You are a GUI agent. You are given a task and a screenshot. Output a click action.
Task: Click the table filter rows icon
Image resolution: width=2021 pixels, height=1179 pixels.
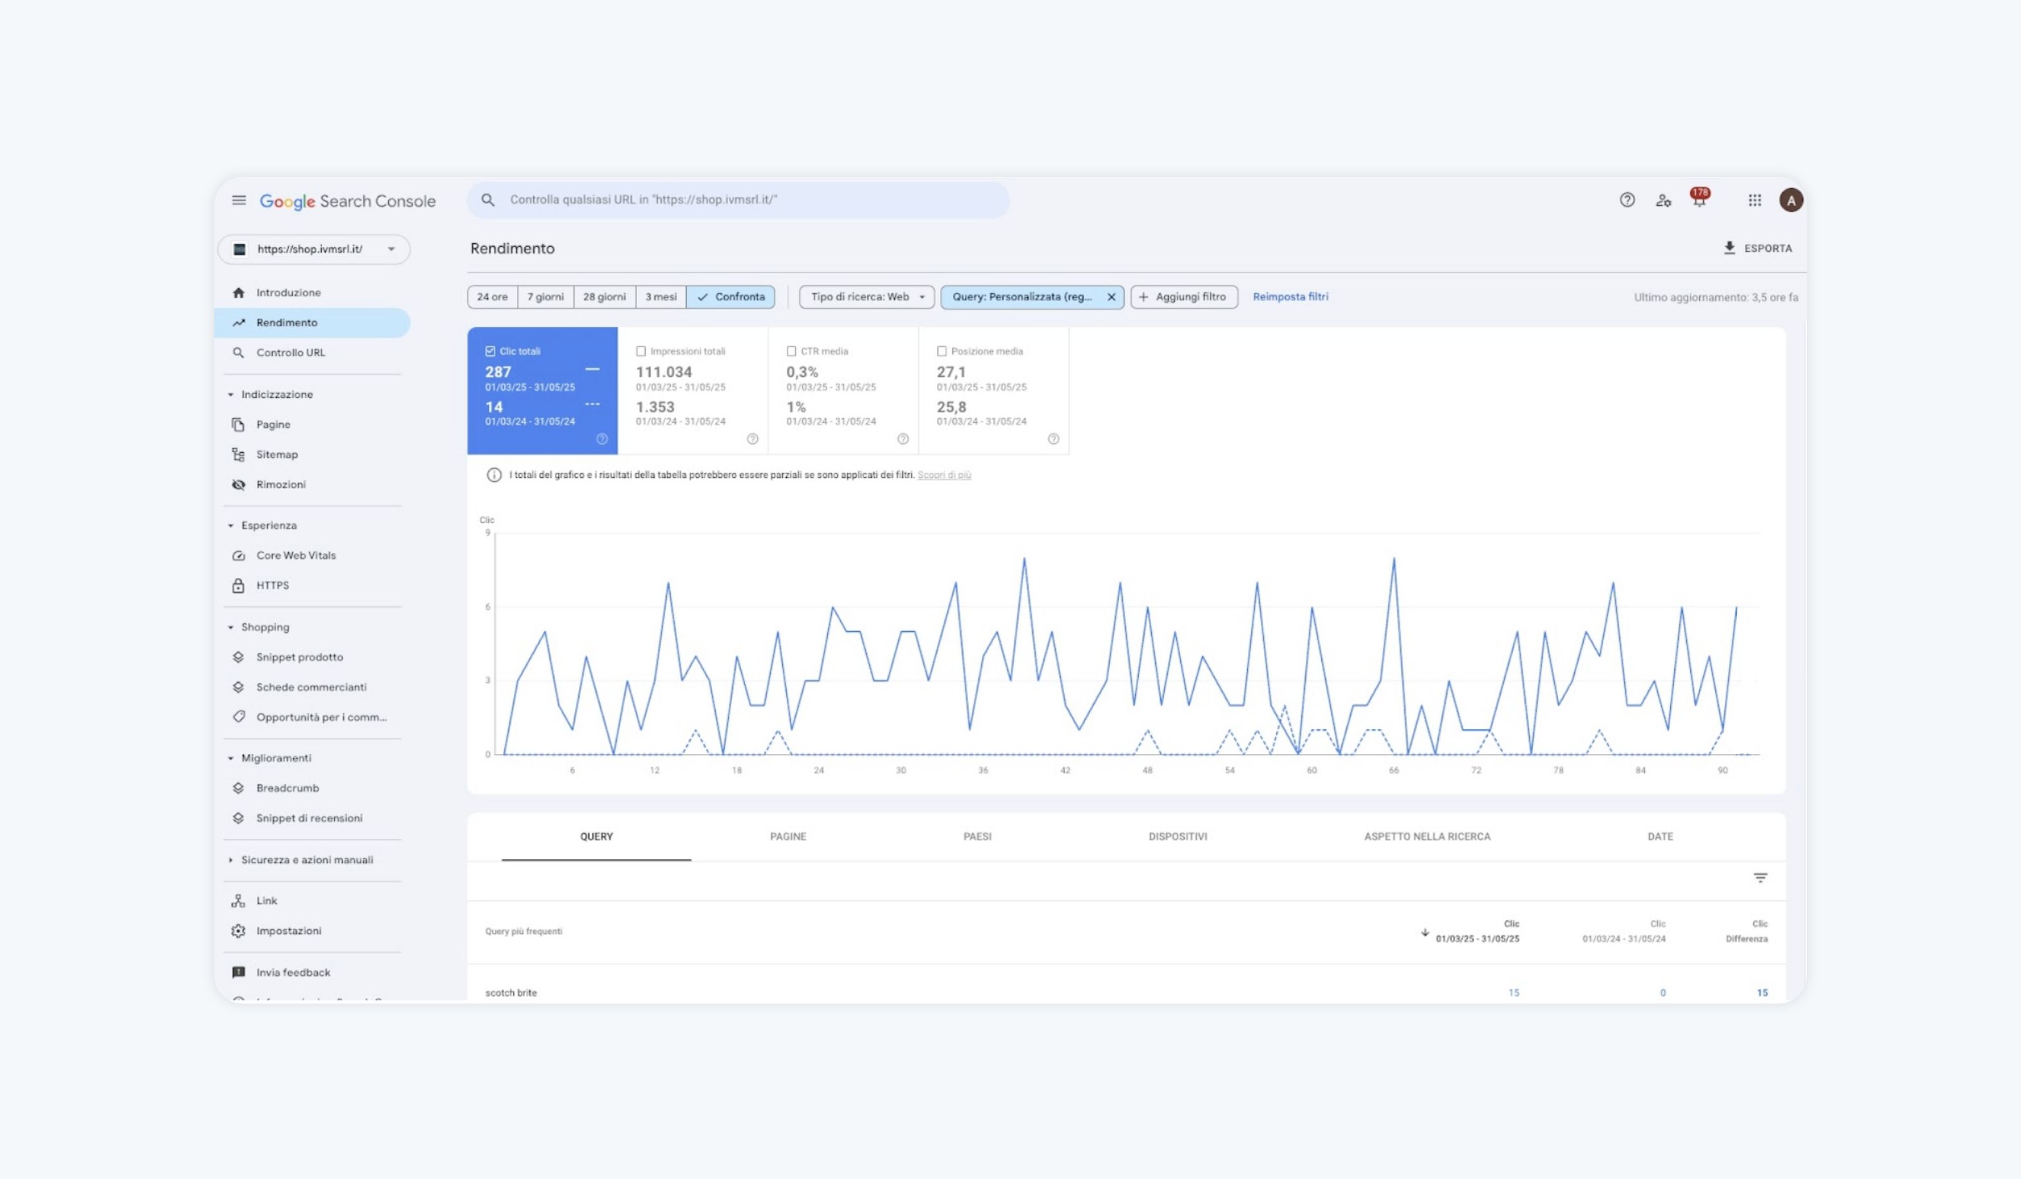[1760, 878]
